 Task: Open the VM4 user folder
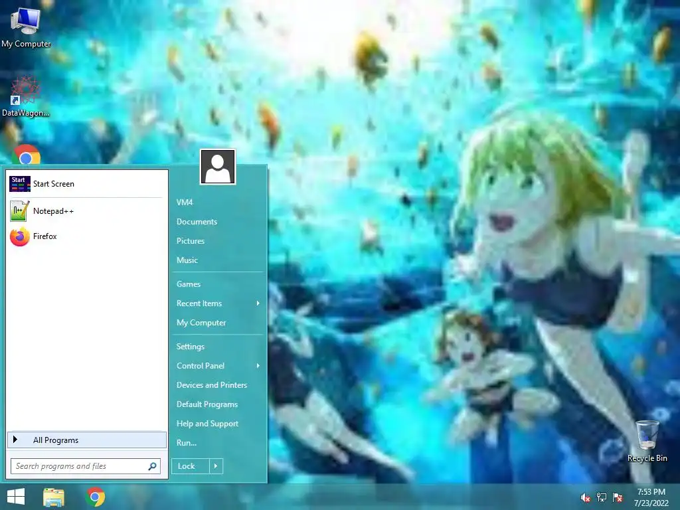[x=185, y=202]
